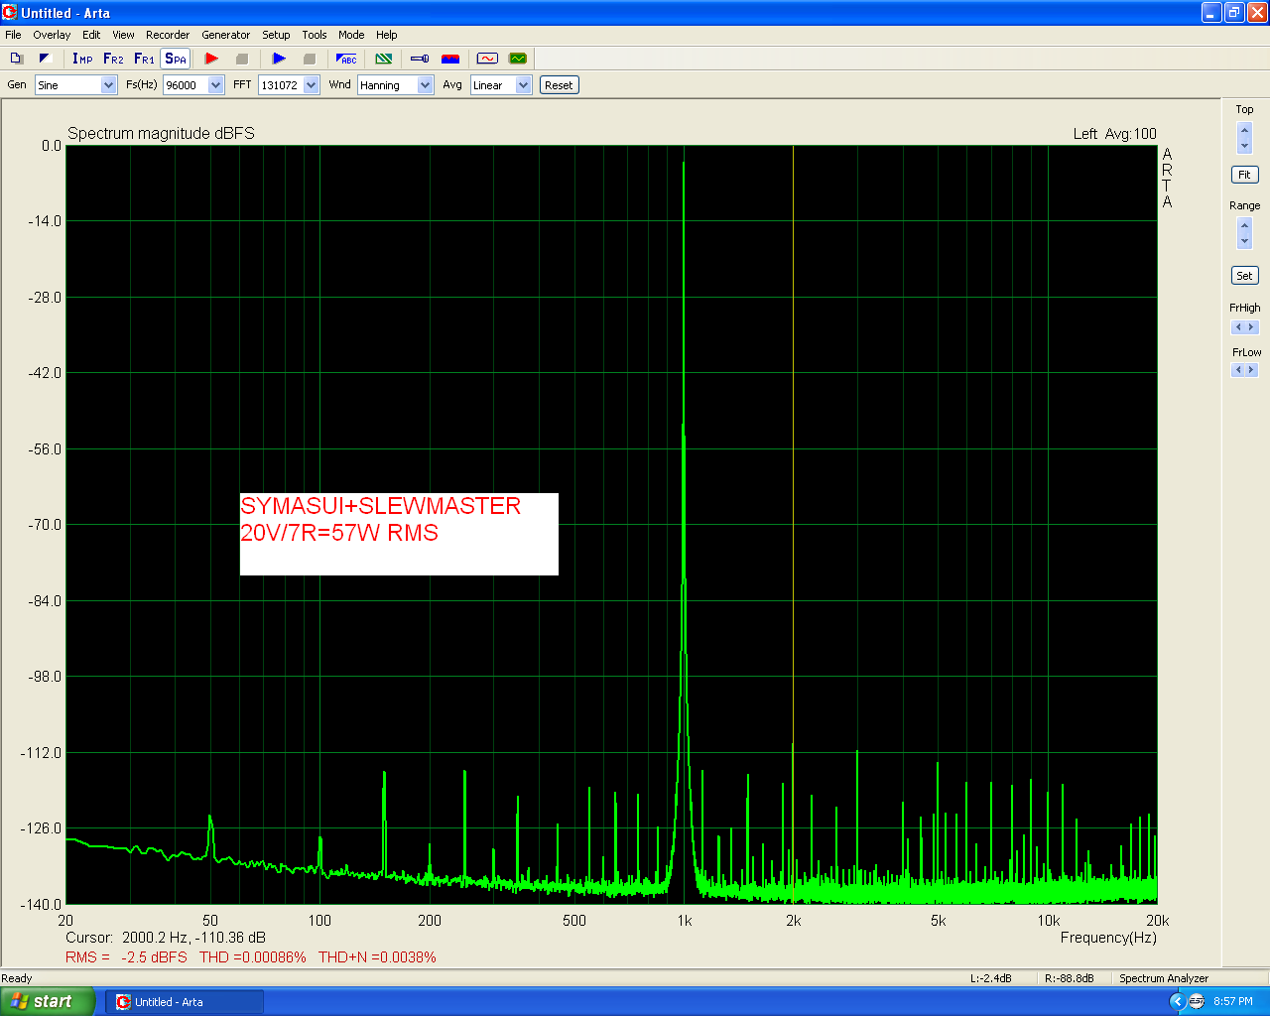Shift FrLow right with its right arrow

point(1251,370)
